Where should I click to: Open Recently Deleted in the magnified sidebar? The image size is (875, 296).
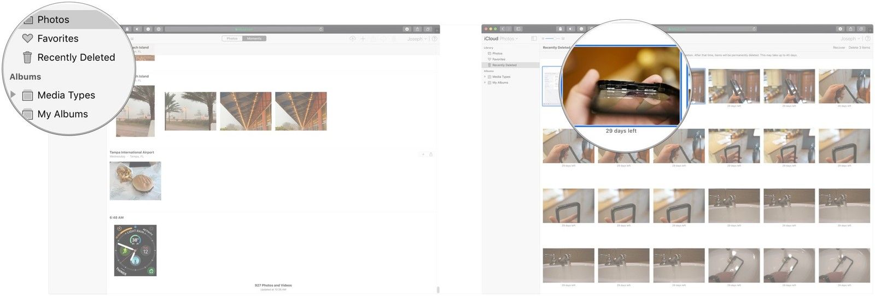point(75,57)
